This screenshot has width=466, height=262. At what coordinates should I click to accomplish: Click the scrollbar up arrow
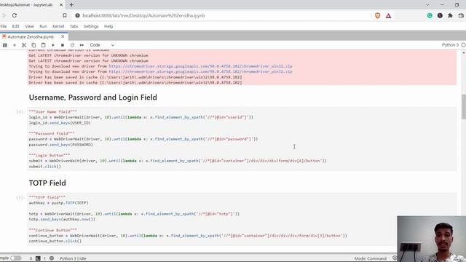click(464, 53)
